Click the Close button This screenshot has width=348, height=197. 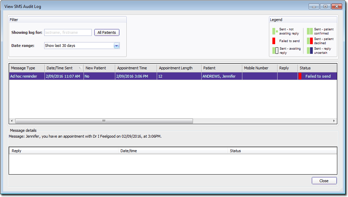324,181
